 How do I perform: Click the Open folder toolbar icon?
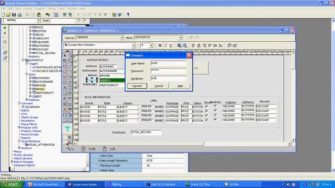(8, 15)
